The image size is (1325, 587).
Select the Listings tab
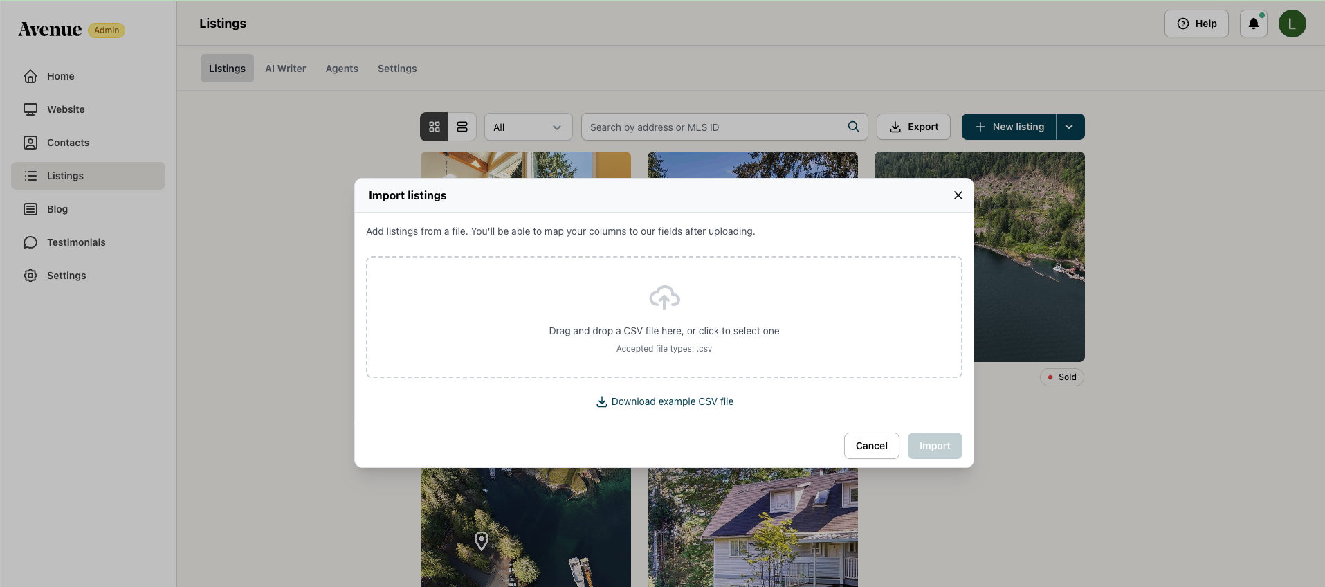click(227, 69)
